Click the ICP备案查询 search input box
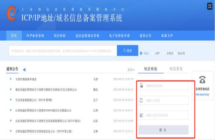 point(62,51)
